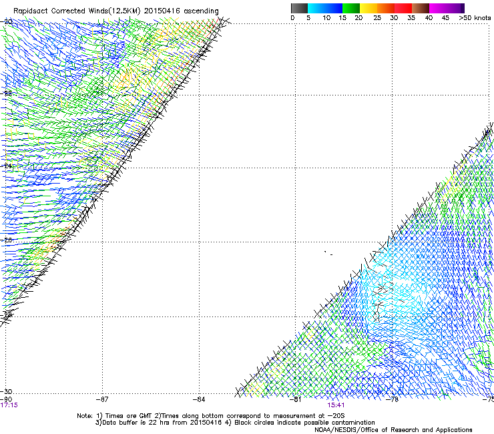Click the legend tick label 10
Screen dimensions: 494x434
pos(326,17)
